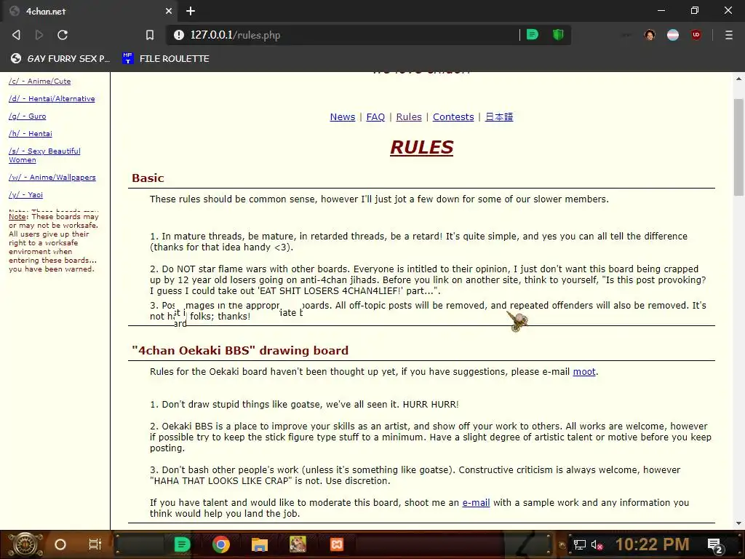The height and width of the screenshot is (559, 745).
Task: Open the /y/ - Yaoi board link
Action: 25,195
